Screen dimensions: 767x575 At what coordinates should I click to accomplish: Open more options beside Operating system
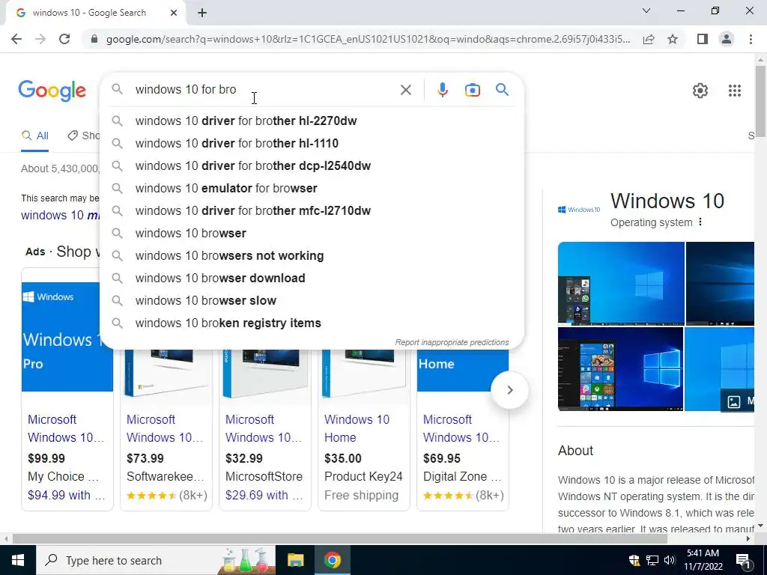pos(700,222)
